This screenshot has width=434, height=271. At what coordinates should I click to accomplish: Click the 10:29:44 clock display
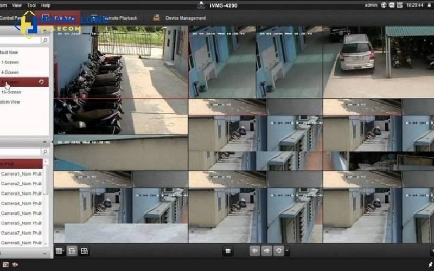pyautogui.click(x=414, y=5)
